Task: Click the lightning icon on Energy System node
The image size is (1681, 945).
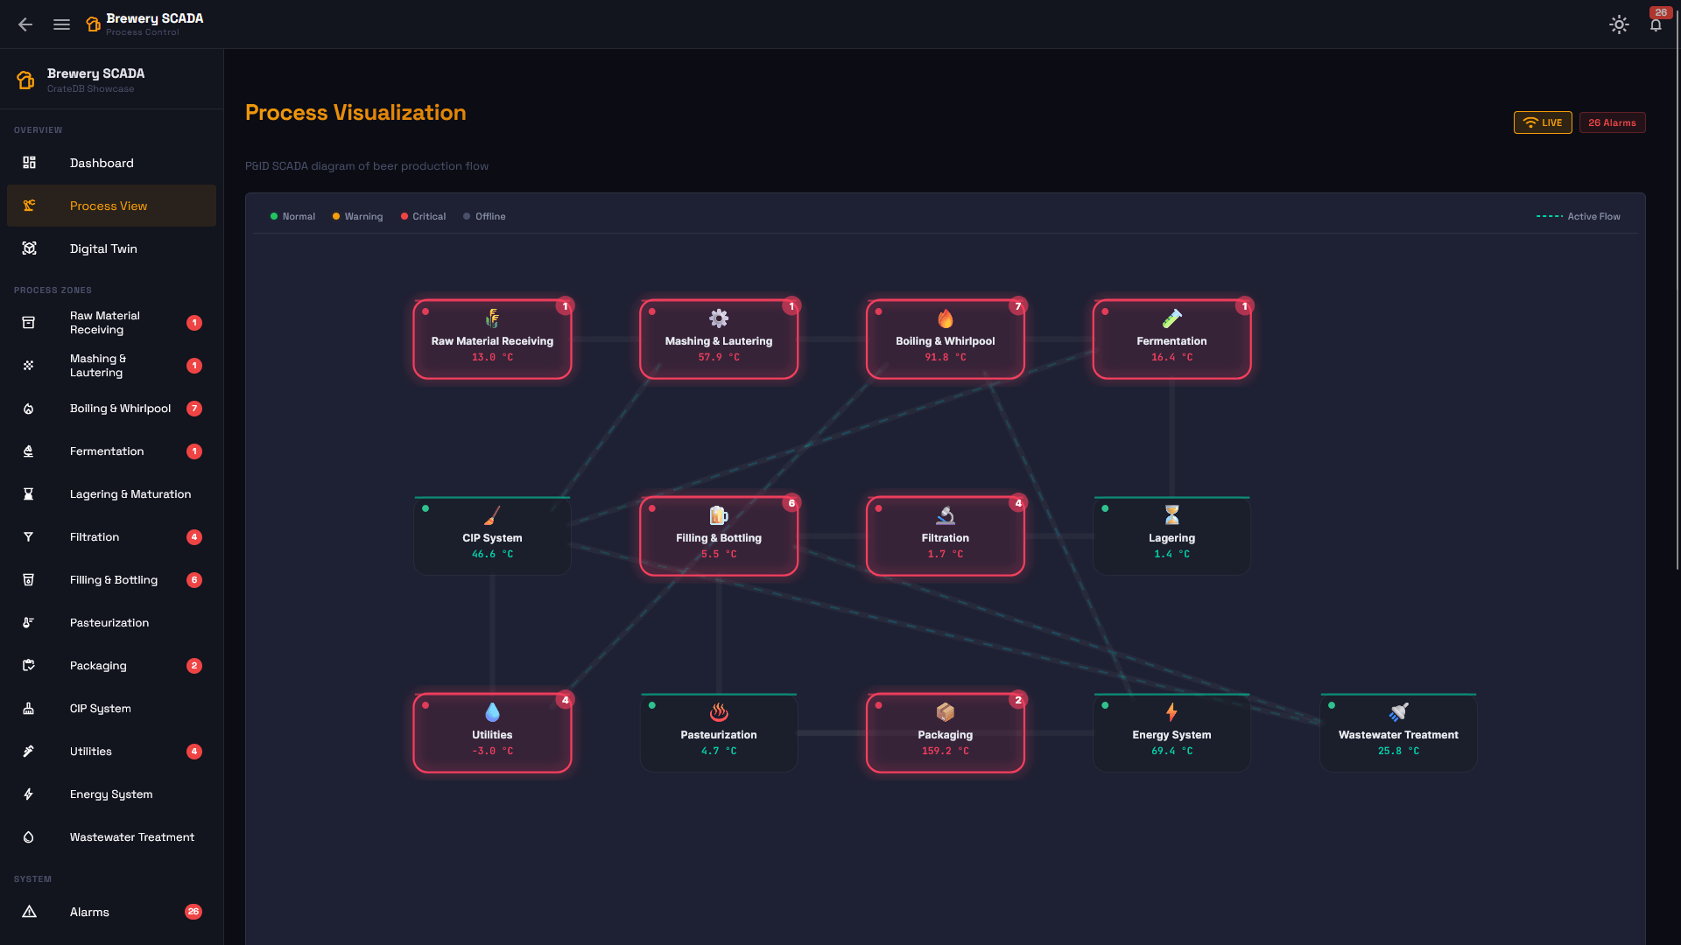Action: point(1171,712)
